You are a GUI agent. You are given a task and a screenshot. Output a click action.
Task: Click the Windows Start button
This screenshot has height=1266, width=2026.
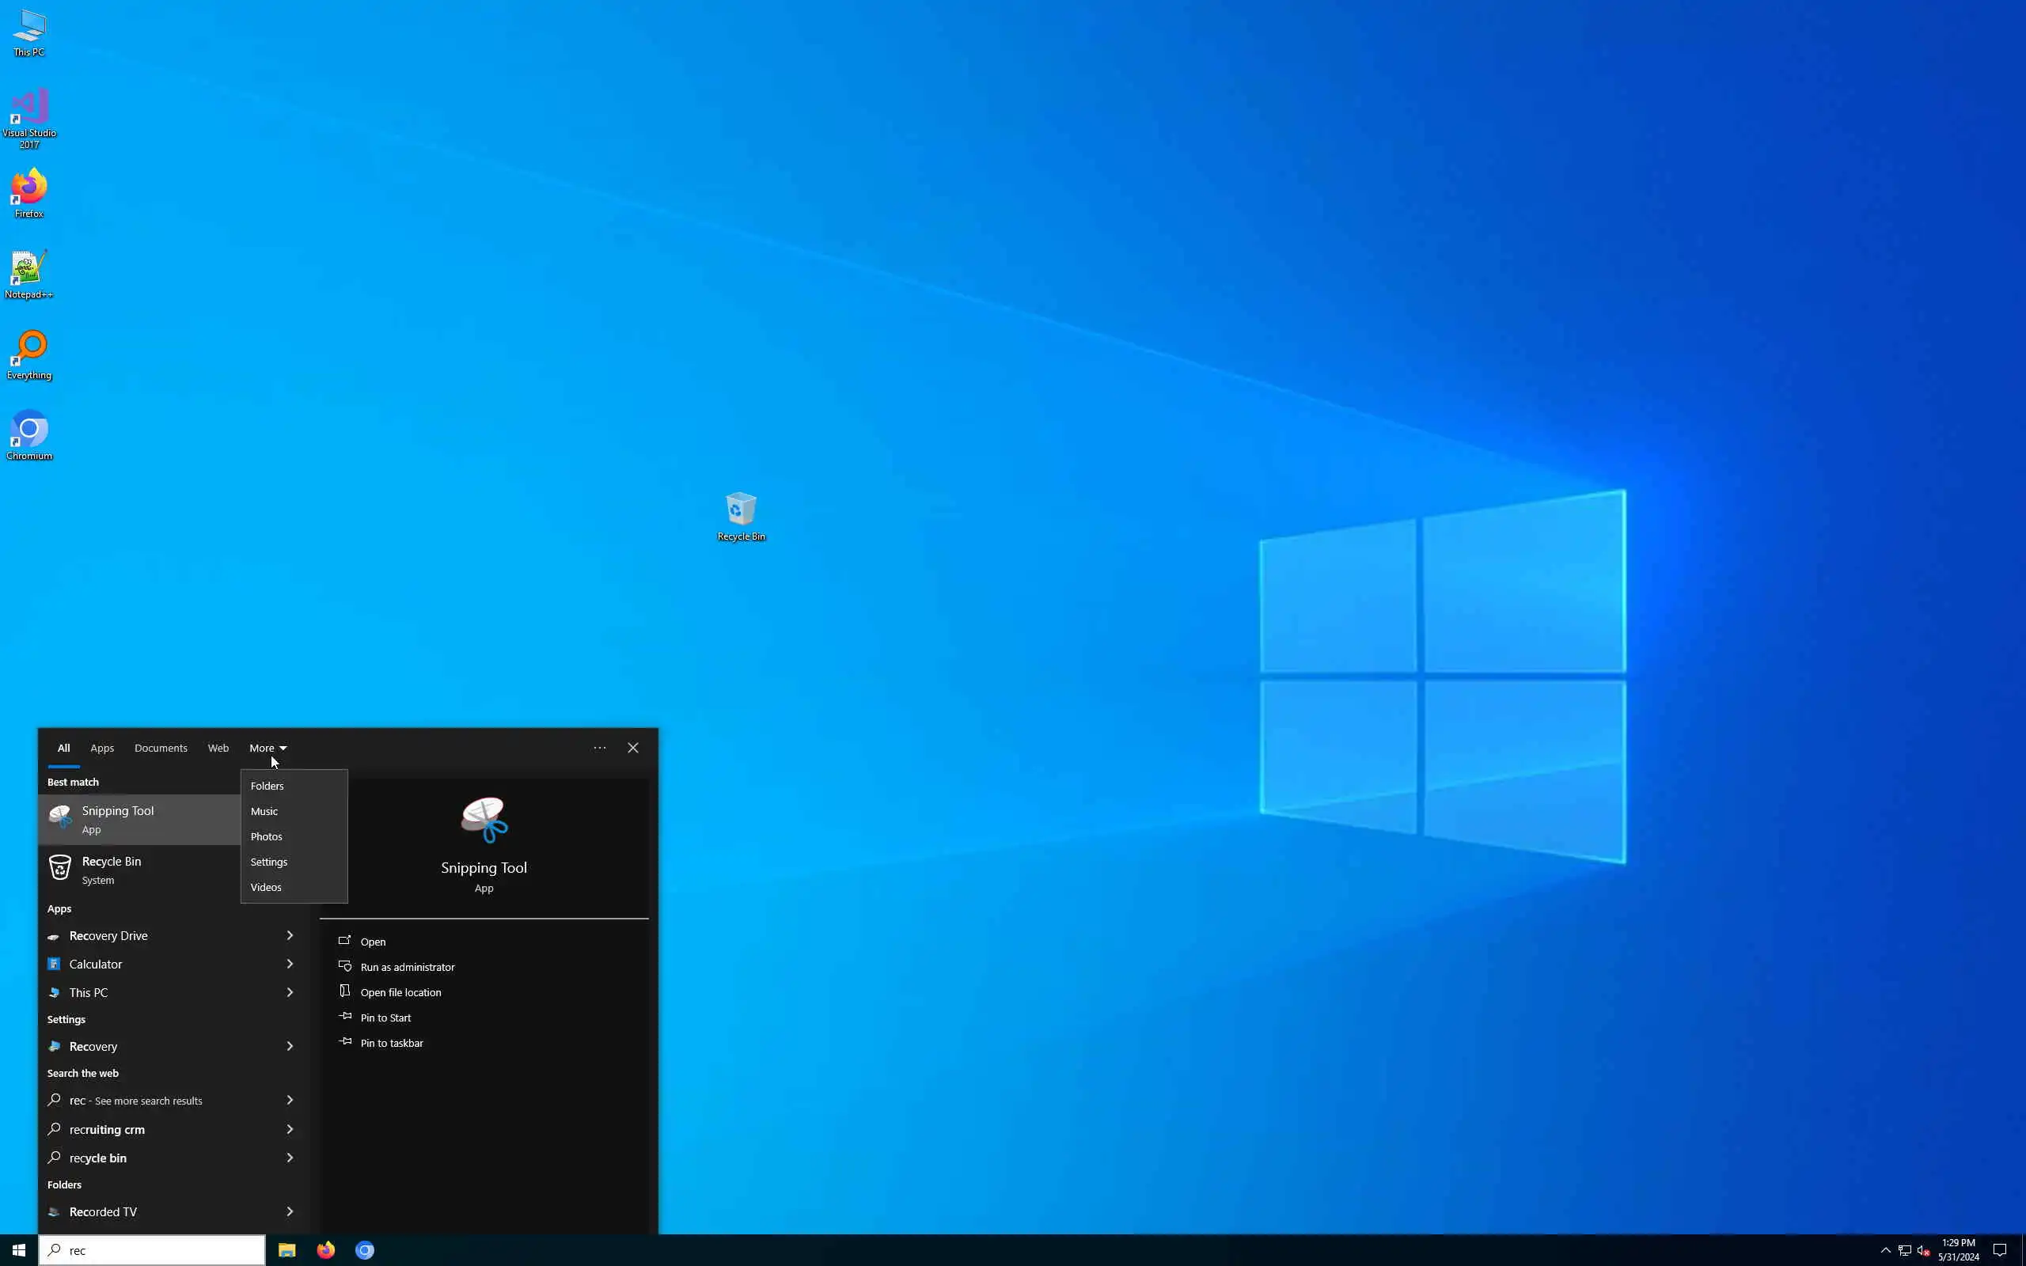(18, 1250)
